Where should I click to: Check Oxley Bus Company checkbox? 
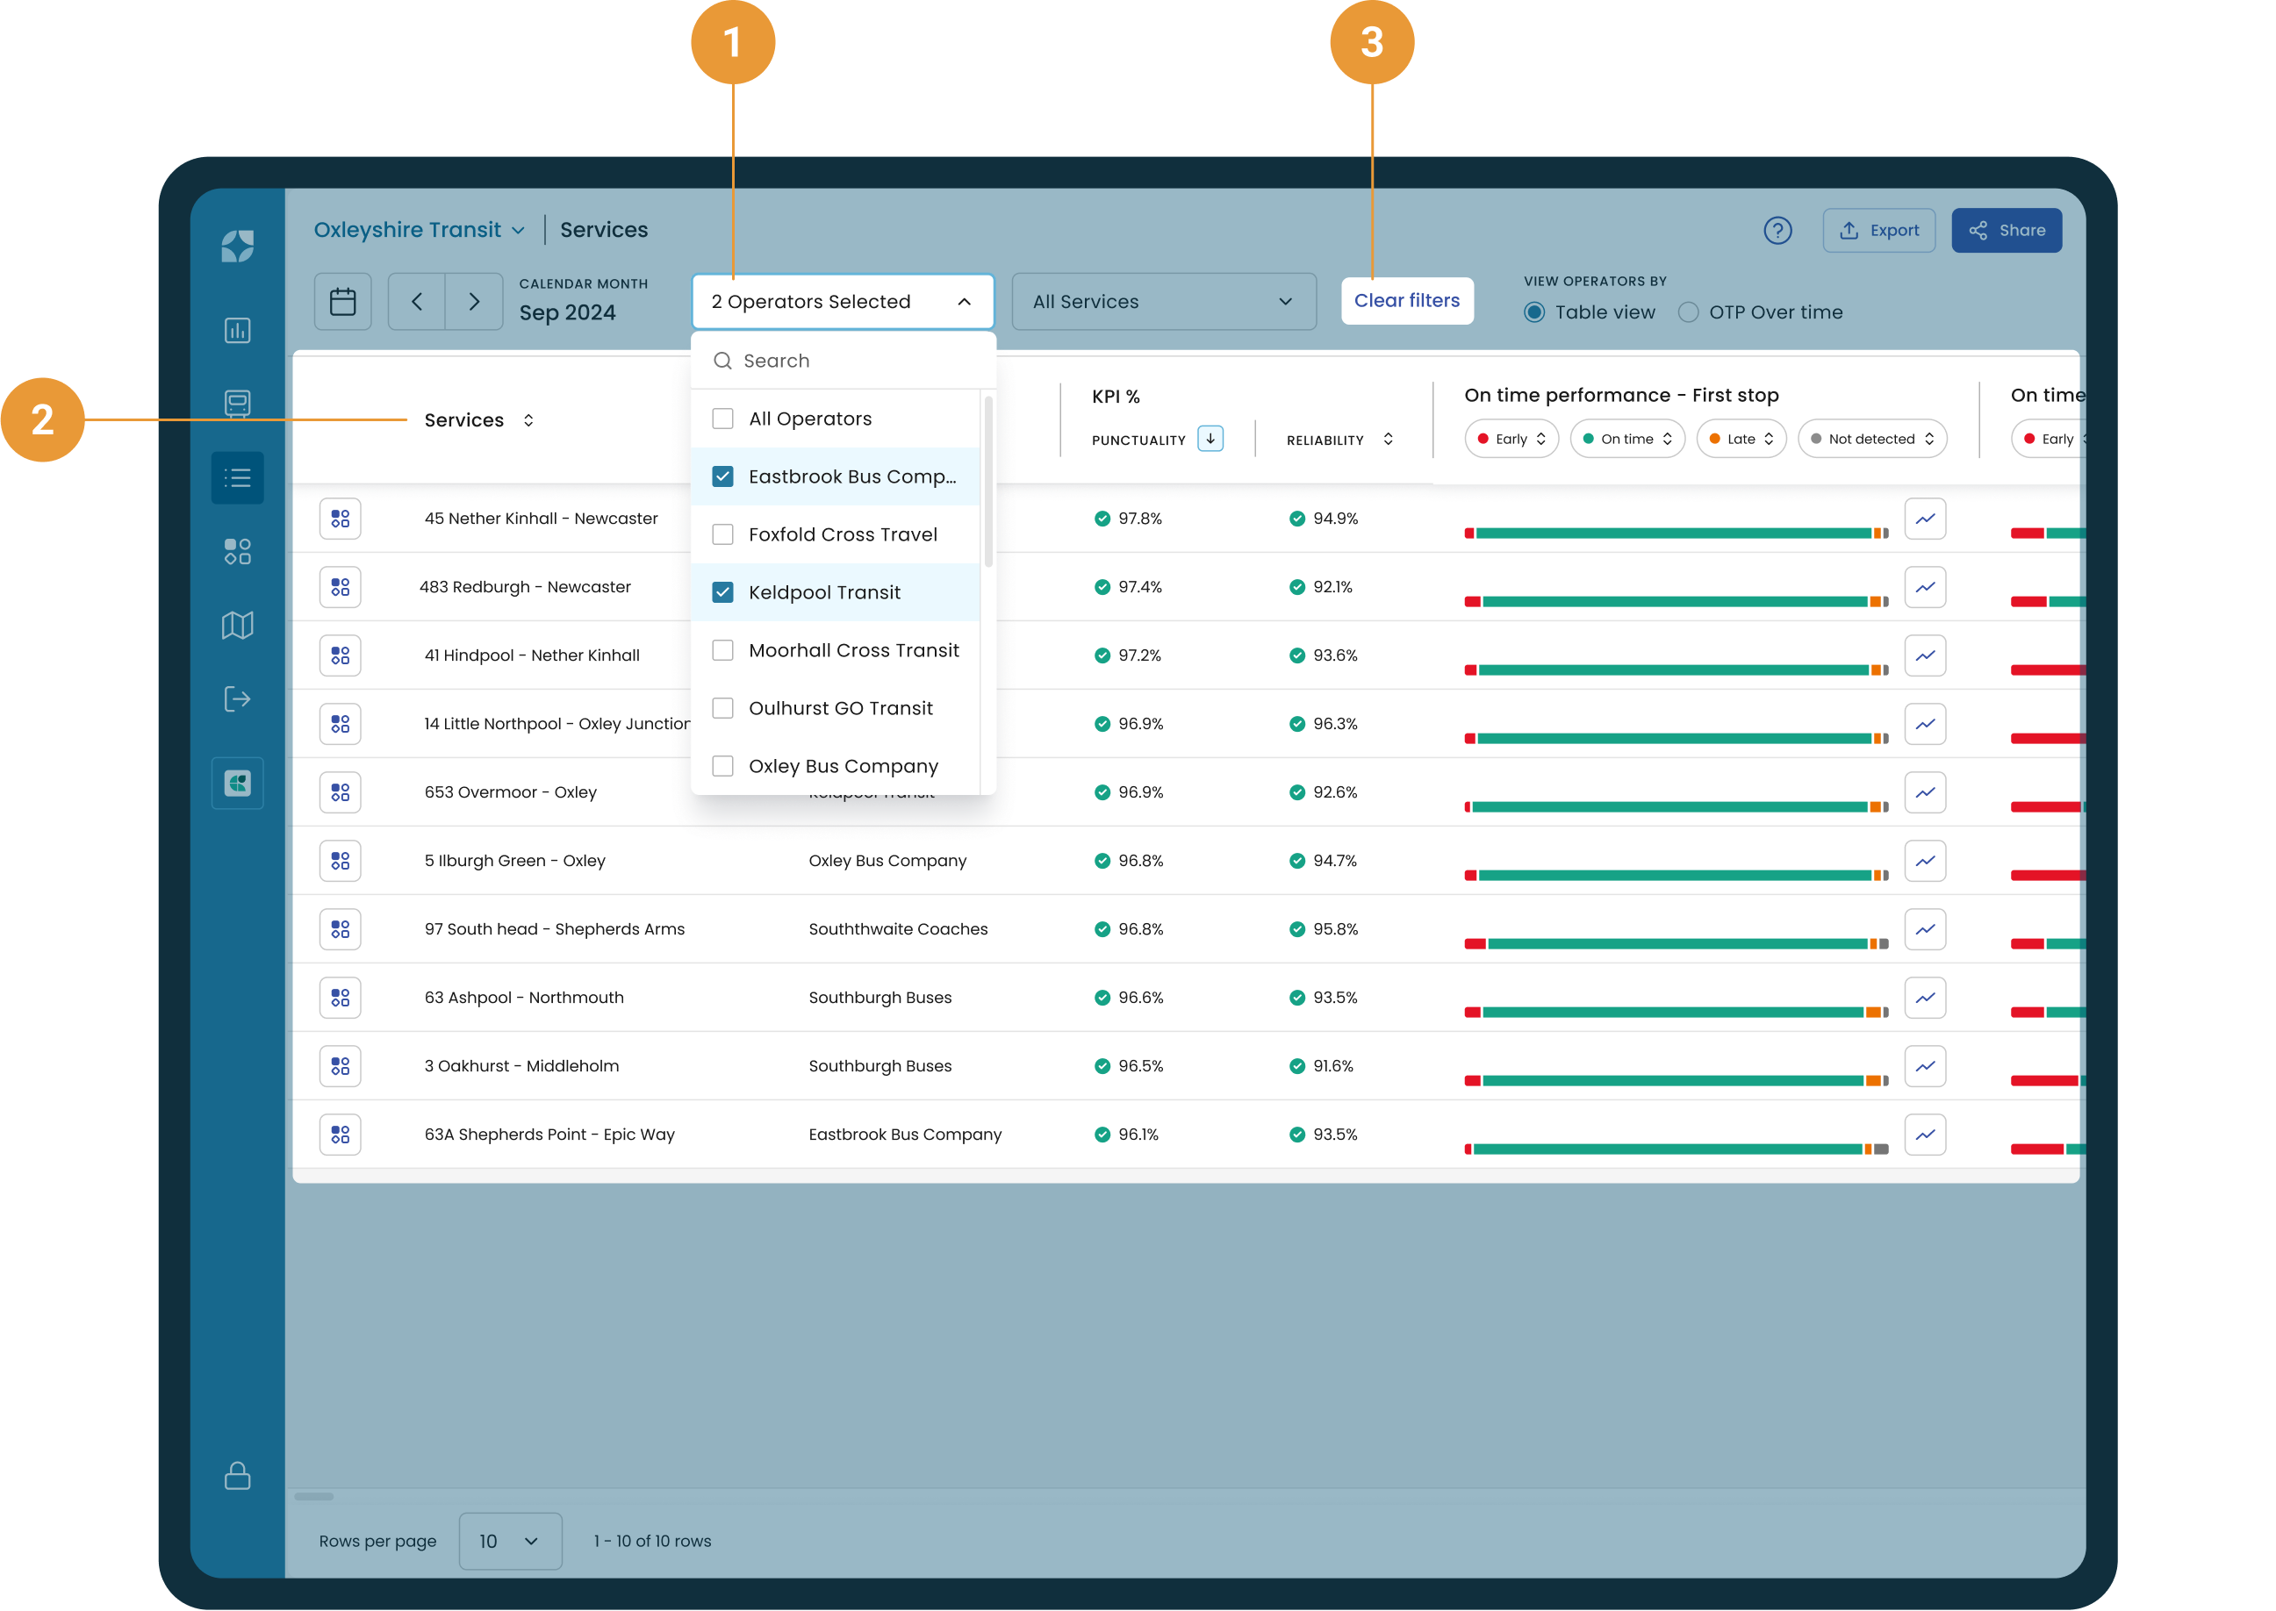pyautogui.click(x=722, y=766)
